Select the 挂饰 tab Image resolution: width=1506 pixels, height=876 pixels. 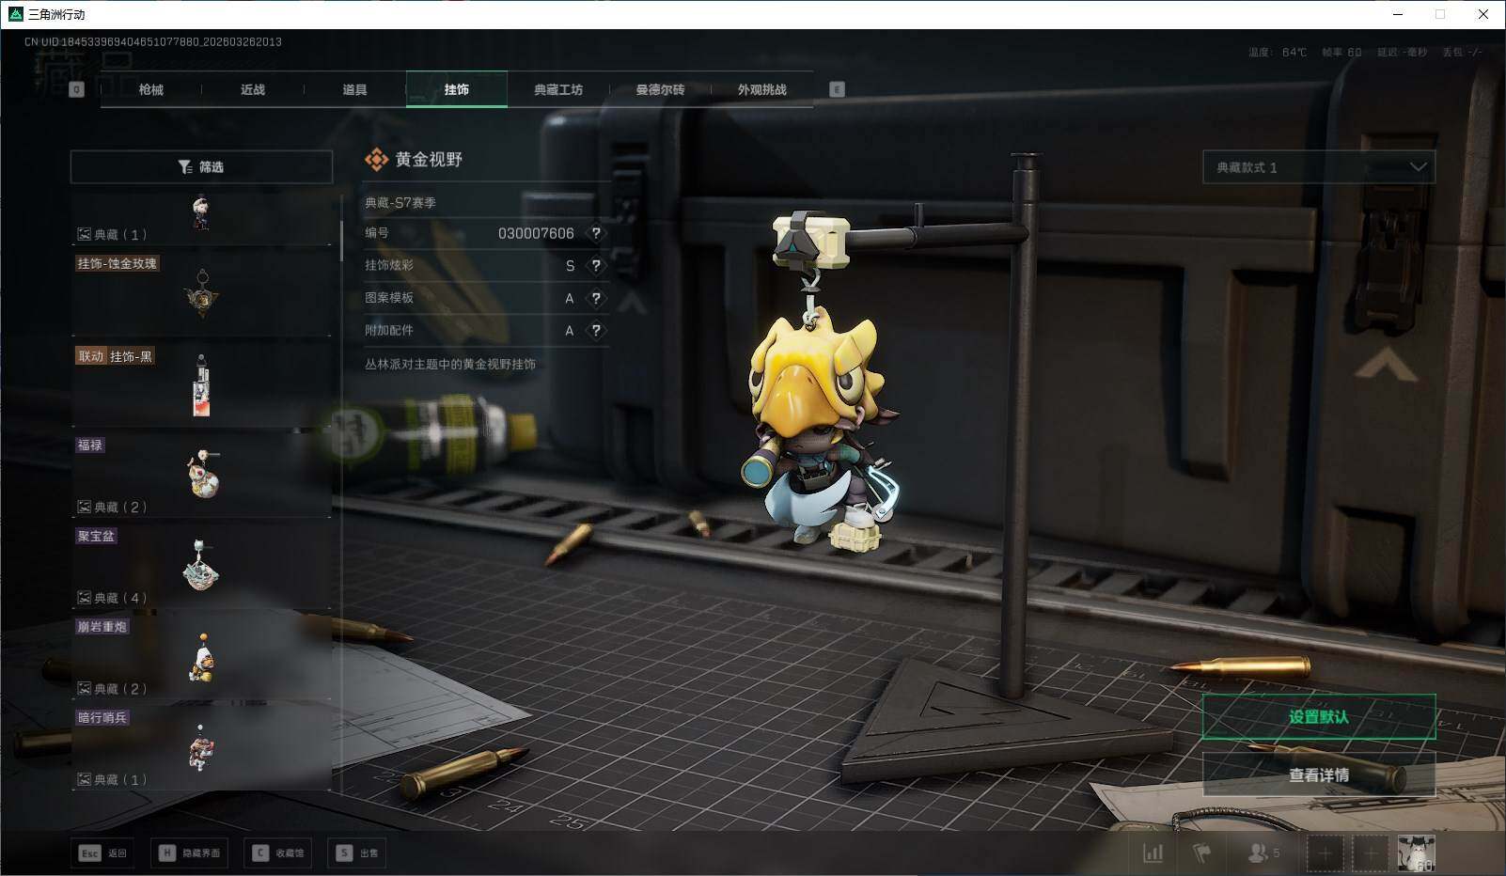click(457, 89)
